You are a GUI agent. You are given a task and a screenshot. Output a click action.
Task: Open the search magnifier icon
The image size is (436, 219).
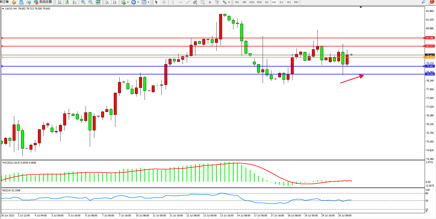(423, 2)
